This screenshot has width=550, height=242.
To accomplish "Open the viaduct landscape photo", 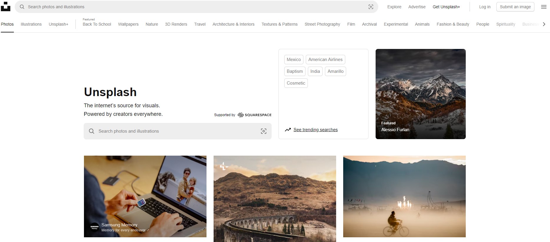I will click(275, 199).
